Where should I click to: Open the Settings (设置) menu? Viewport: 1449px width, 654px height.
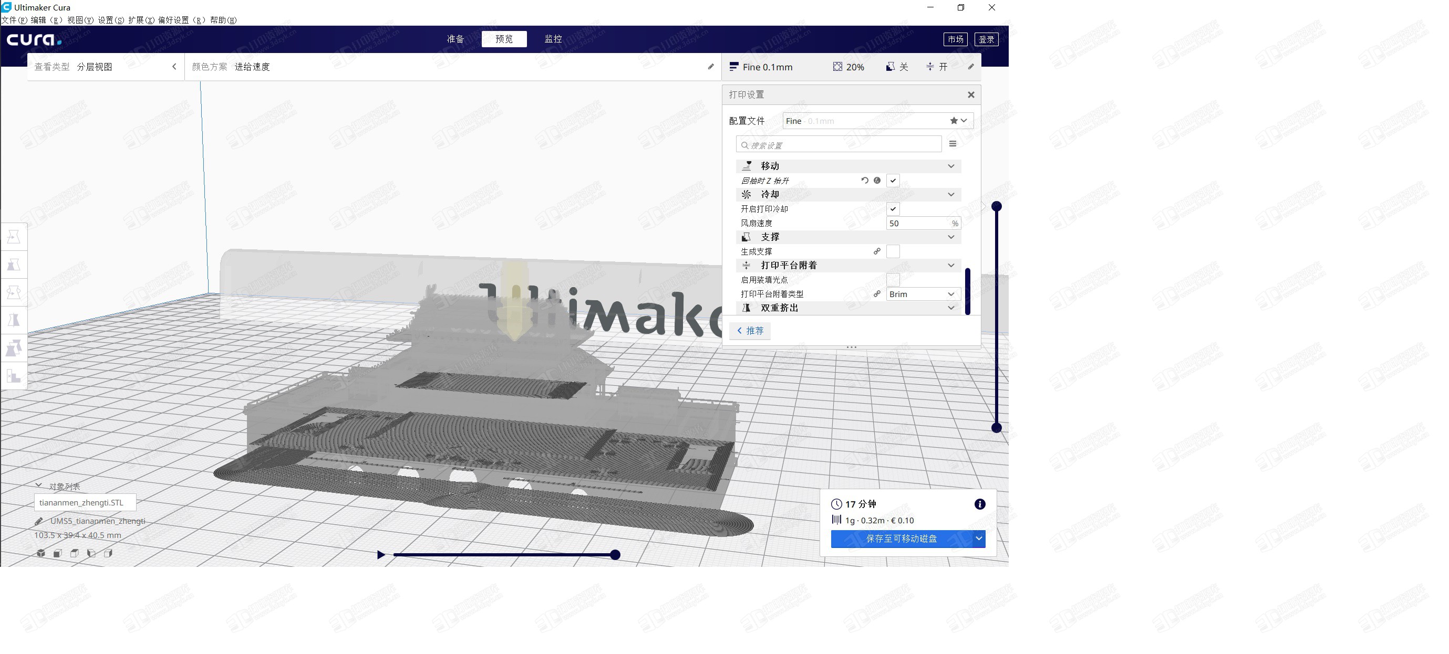[x=111, y=20]
